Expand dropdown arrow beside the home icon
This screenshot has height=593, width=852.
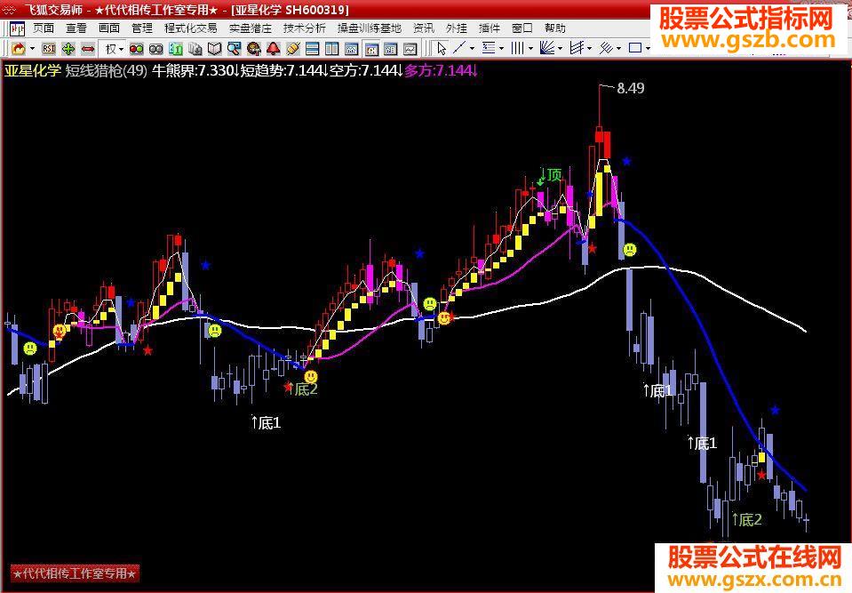coord(33,49)
